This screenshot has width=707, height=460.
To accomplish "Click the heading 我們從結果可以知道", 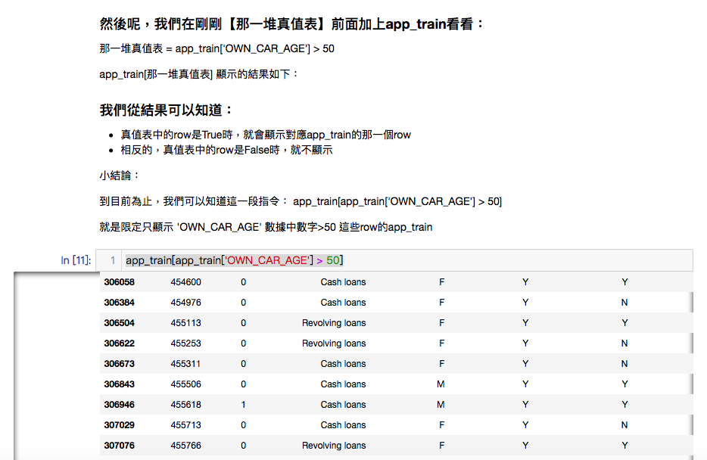I will point(166,110).
